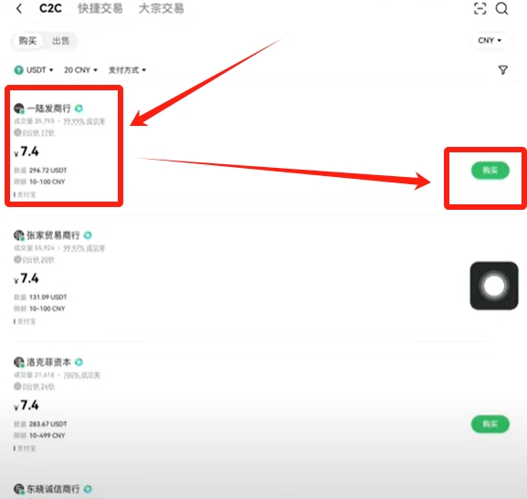Switch to the 大宗交易 tab
The image size is (527, 499).
(x=162, y=9)
